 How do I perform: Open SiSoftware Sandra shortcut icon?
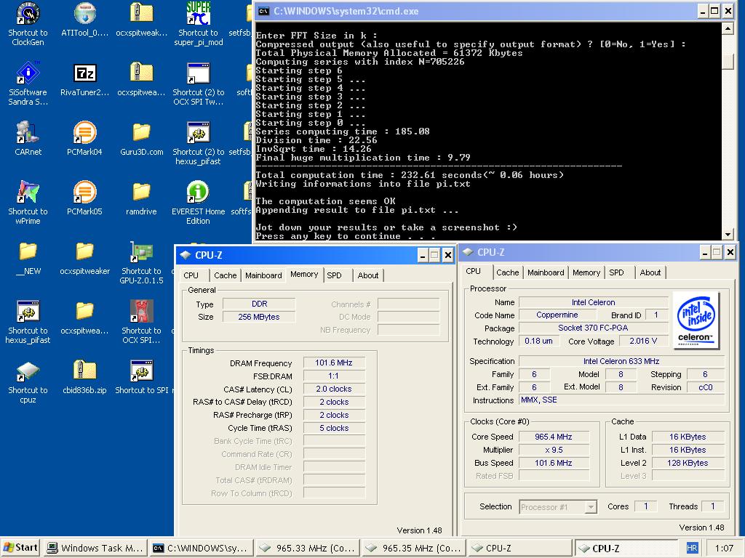tap(28, 73)
